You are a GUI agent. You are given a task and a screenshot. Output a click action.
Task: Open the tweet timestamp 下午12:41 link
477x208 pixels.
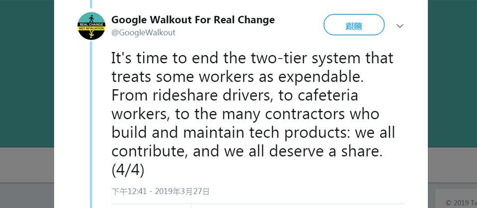(129, 191)
